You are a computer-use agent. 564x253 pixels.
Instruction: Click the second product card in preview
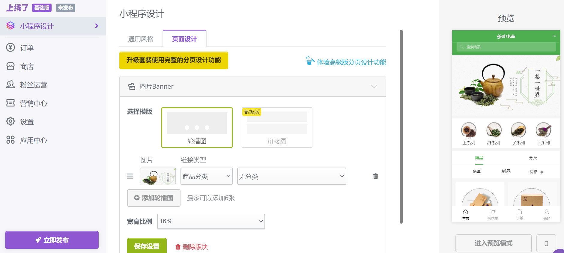point(532,194)
